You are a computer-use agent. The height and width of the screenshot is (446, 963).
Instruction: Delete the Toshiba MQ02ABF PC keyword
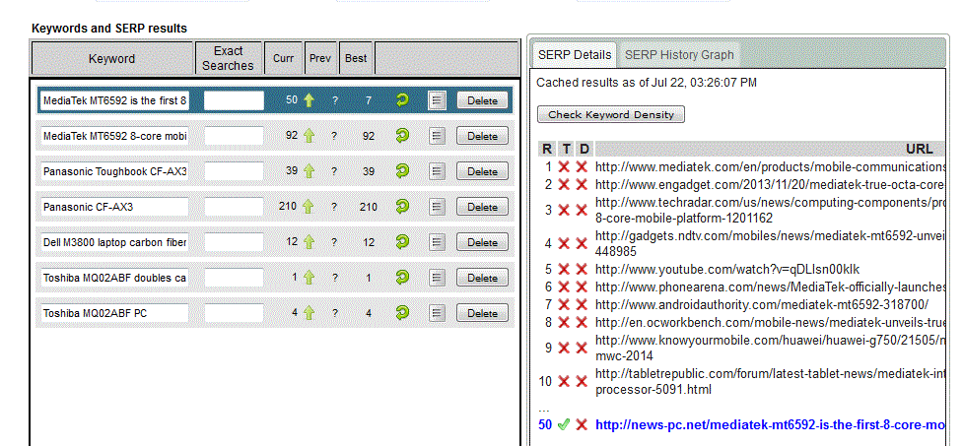point(482,313)
